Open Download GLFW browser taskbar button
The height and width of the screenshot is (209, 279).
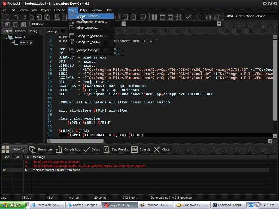pos(156,205)
